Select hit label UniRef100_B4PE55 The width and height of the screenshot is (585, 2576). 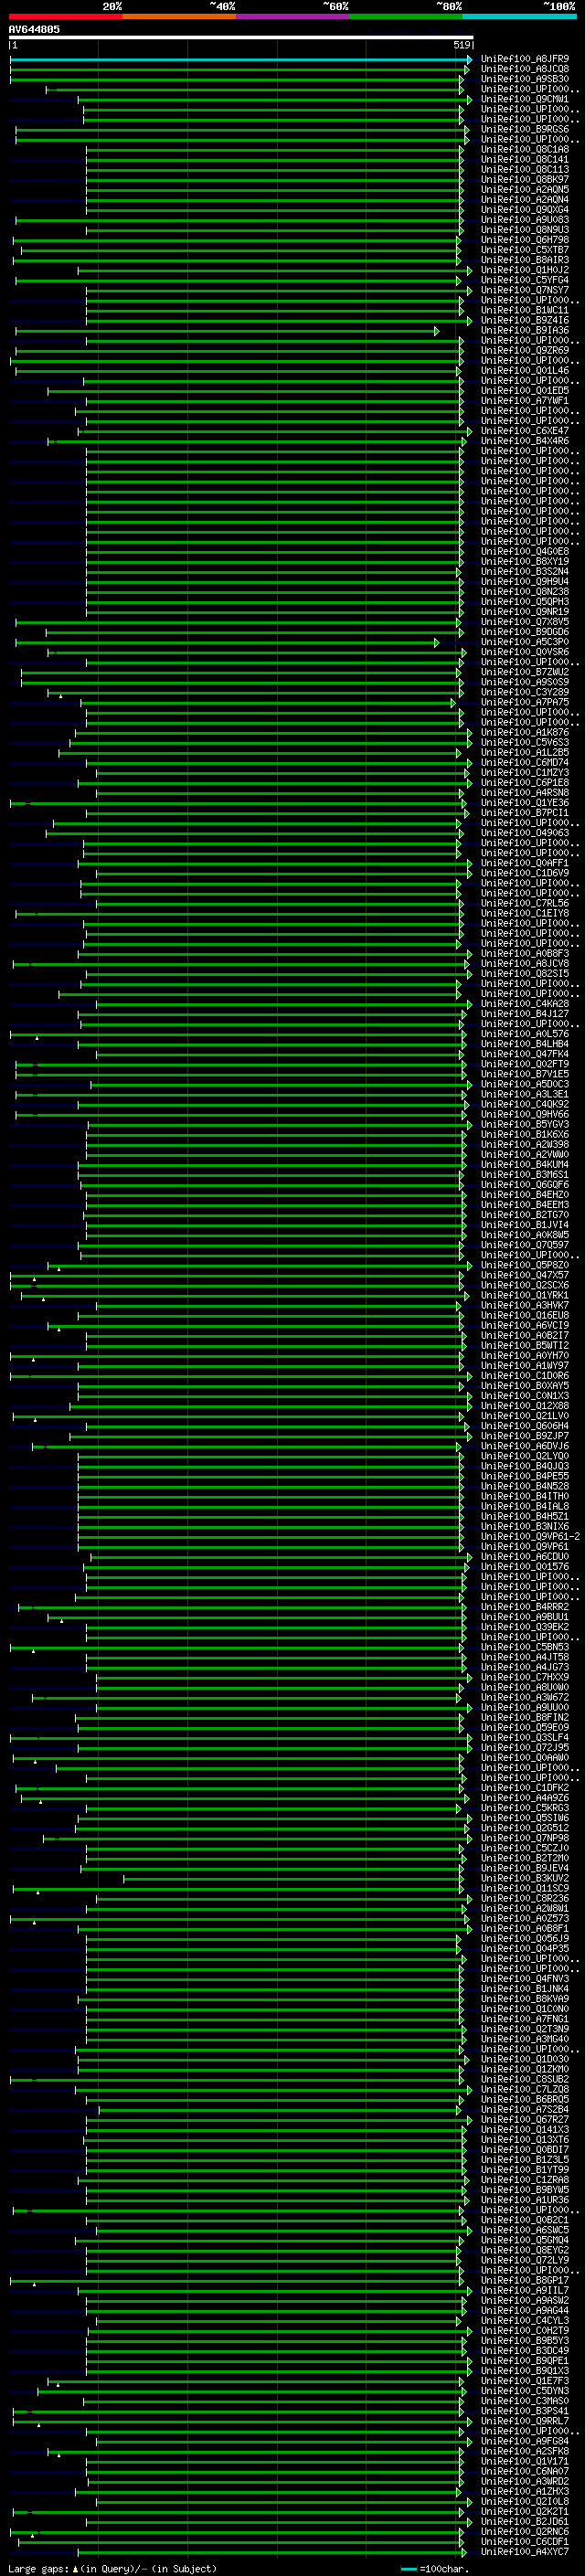pyautogui.click(x=525, y=1476)
